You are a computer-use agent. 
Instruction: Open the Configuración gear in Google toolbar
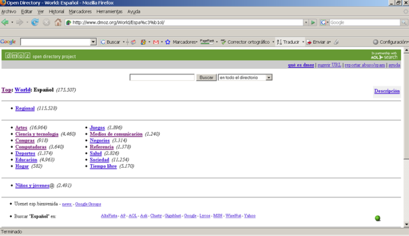tap(375, 42)
